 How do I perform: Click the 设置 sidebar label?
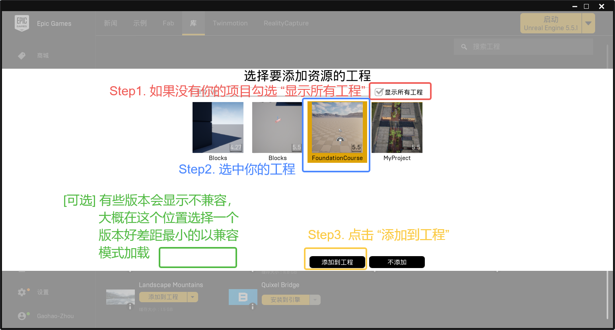pyautogui.click(x=43, y=292)
